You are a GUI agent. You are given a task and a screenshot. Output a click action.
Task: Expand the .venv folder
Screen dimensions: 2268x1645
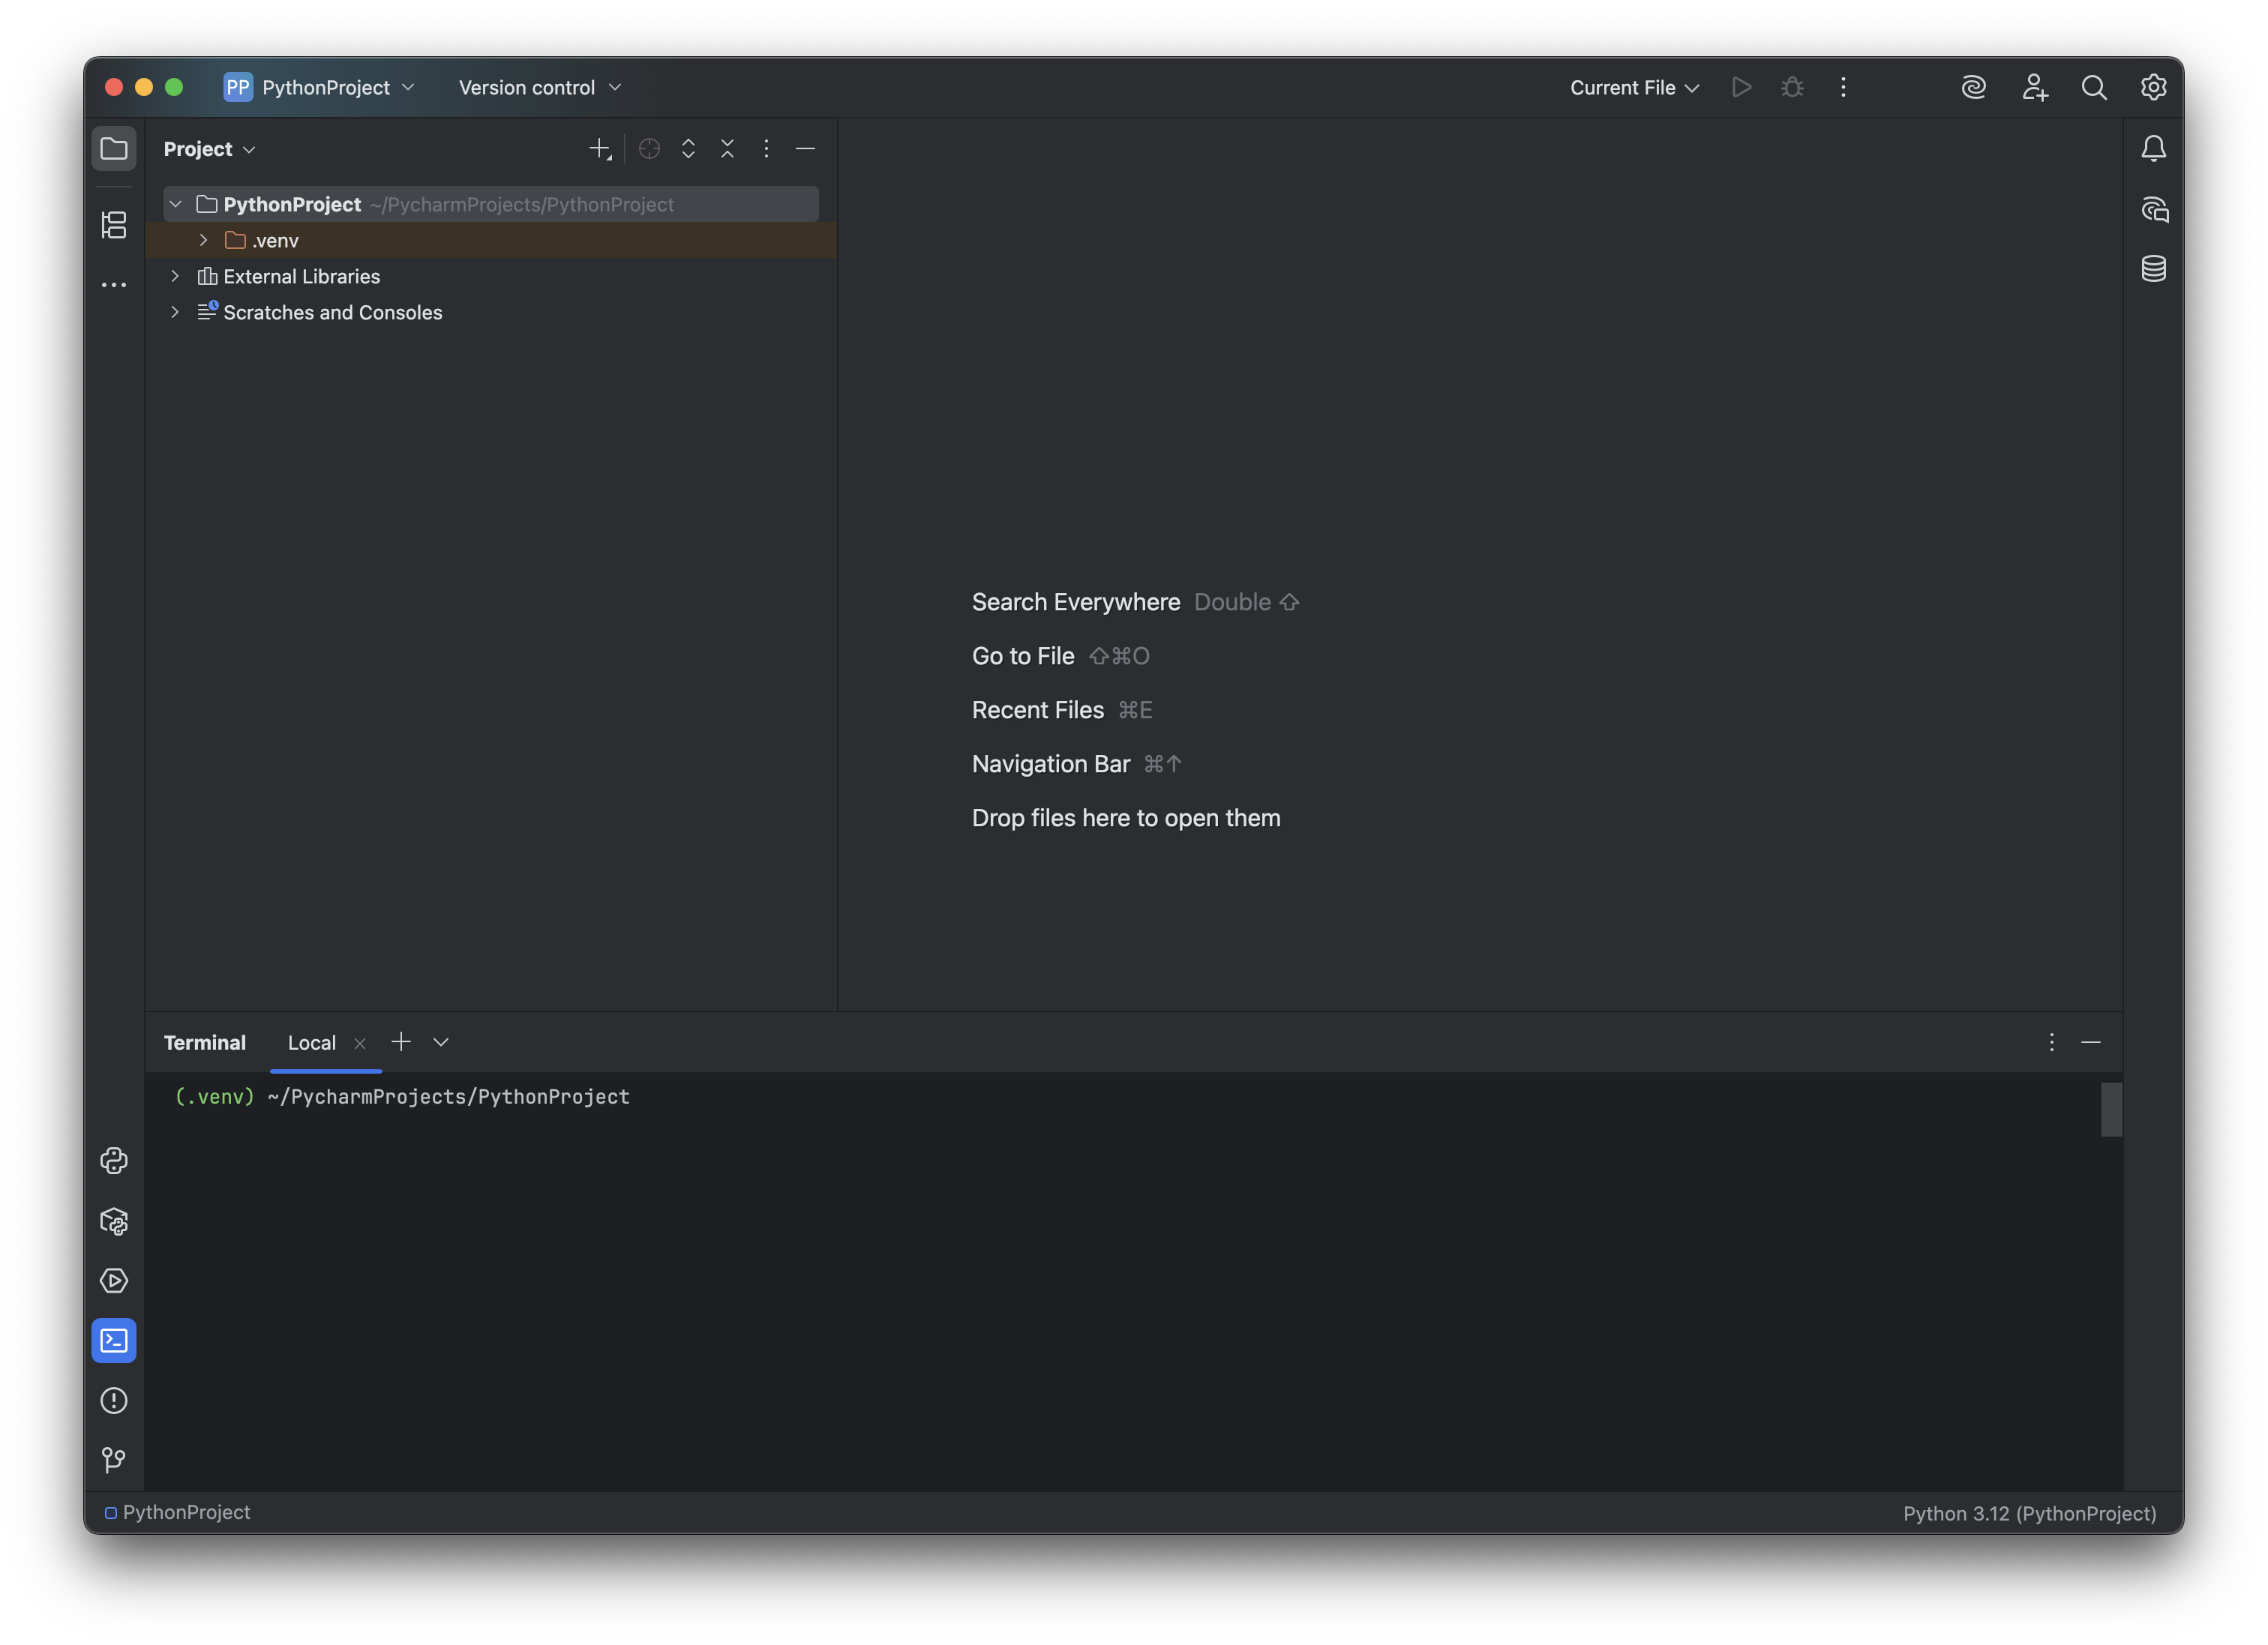tap(204, 240)
